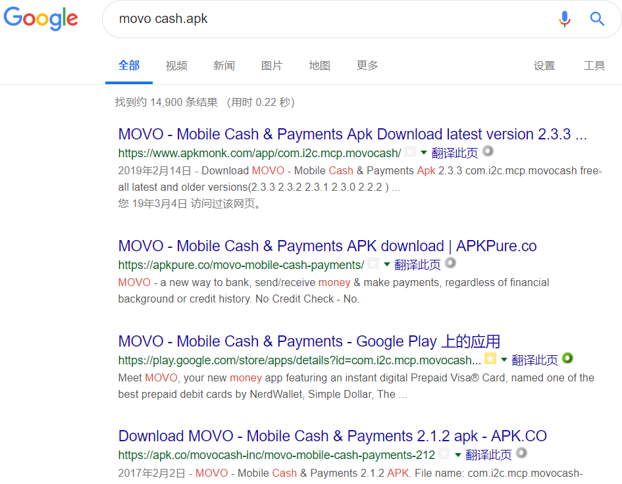Expand the dropdown arrow beside apk.co URL
Viewport: 622px width, 484px height.
(457, 454)
